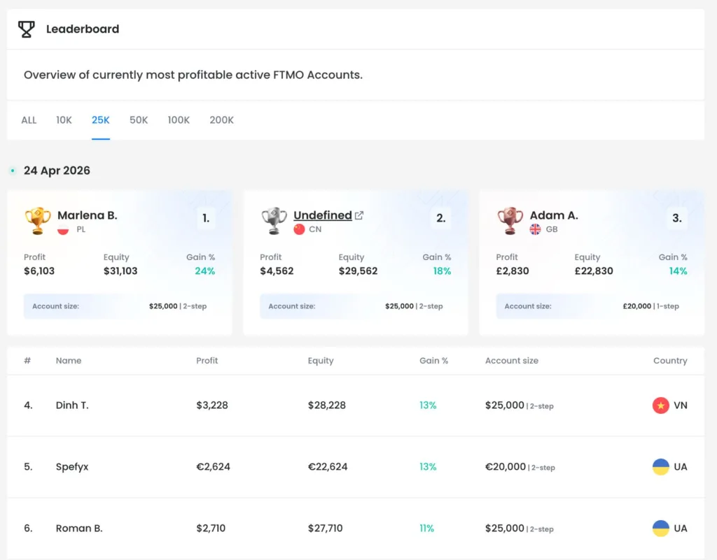Open the external link icon beside Undefined
Viewport: 717px width, 560px height.
359,215
